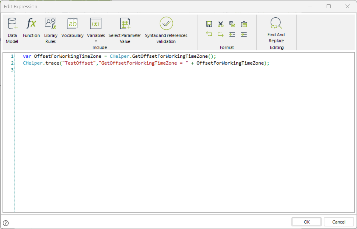This screenshot has width=357, height=229.
Task: Open the Vocabulary tool
Action: 72,28
